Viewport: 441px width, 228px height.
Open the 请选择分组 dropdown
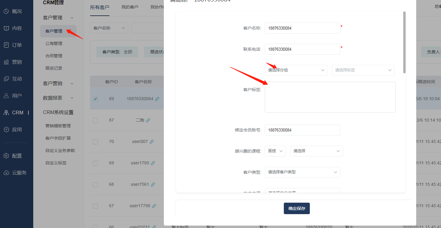tap(296, 70)
